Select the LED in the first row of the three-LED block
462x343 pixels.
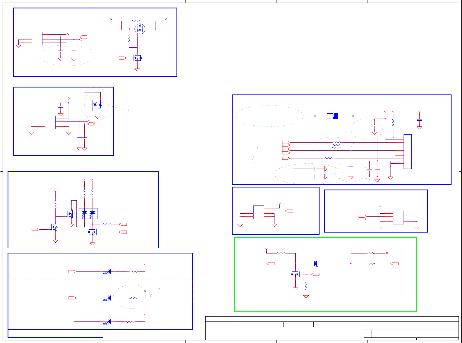[108, 272]
